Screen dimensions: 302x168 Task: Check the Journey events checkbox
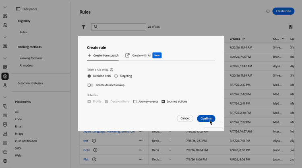[x=135, y=101]
